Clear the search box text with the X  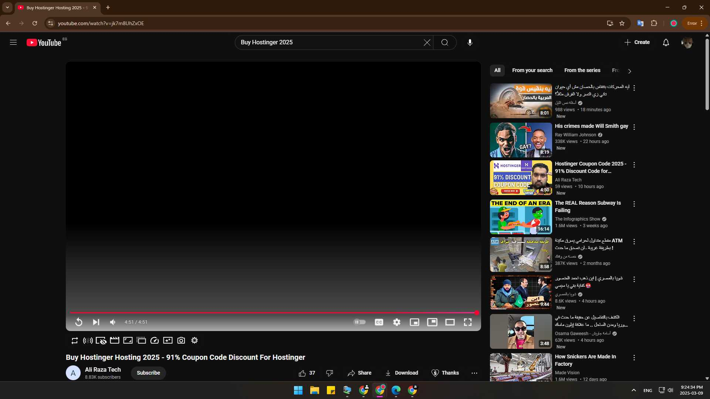point(427,42)
